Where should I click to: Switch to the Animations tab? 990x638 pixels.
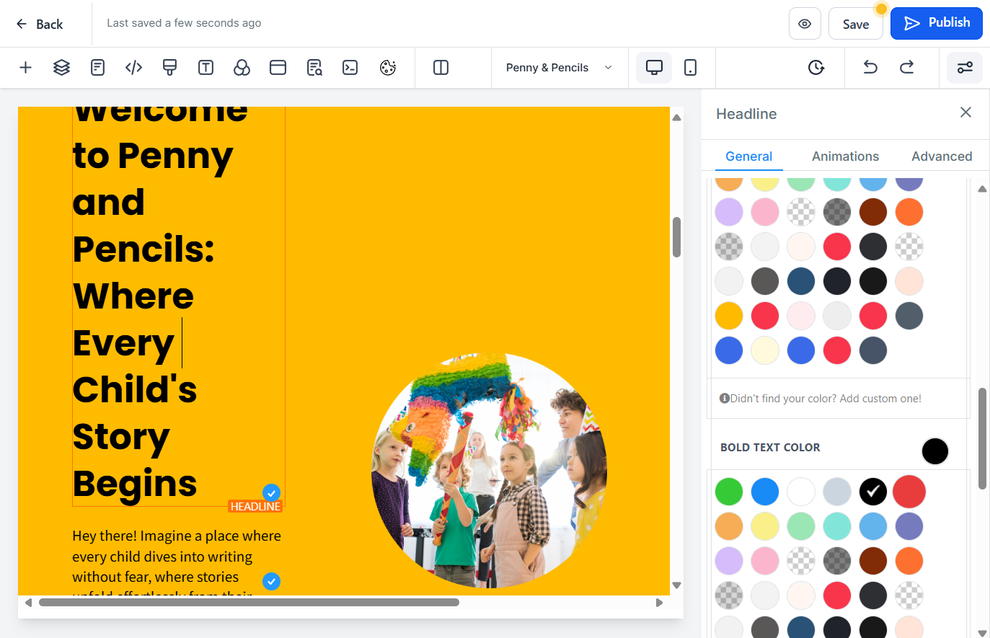coord(845,156)
